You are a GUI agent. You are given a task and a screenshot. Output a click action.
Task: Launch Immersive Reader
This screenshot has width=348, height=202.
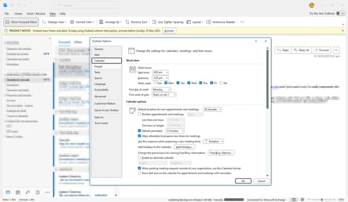(221, 22)
